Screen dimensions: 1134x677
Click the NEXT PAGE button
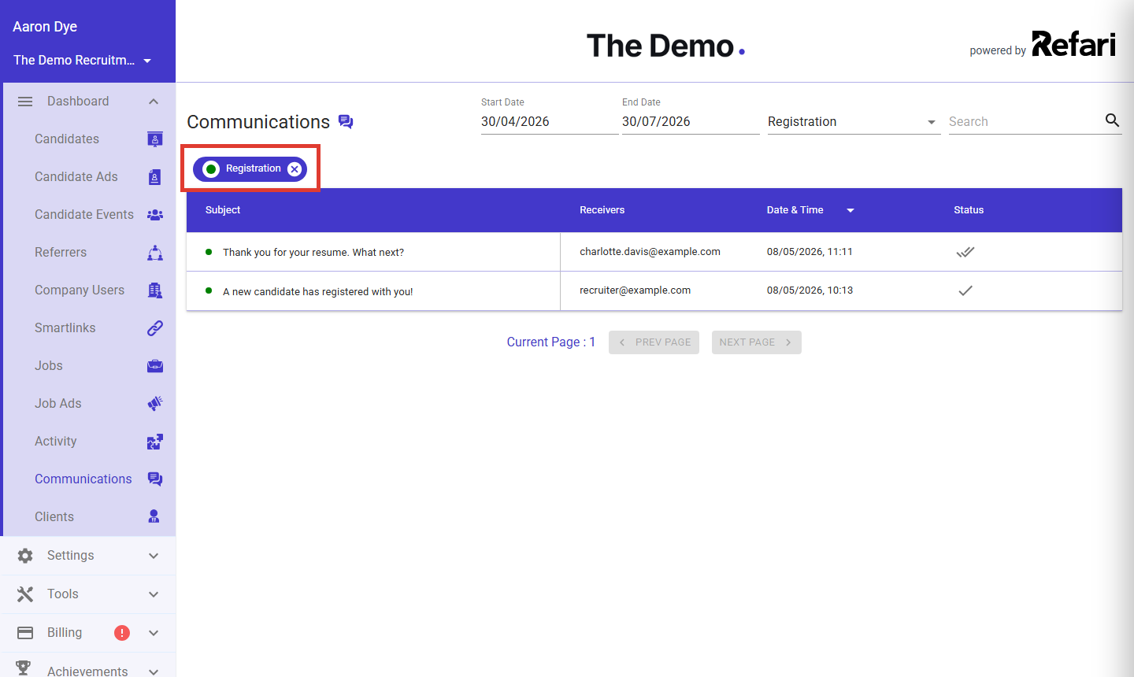[757, 342]
